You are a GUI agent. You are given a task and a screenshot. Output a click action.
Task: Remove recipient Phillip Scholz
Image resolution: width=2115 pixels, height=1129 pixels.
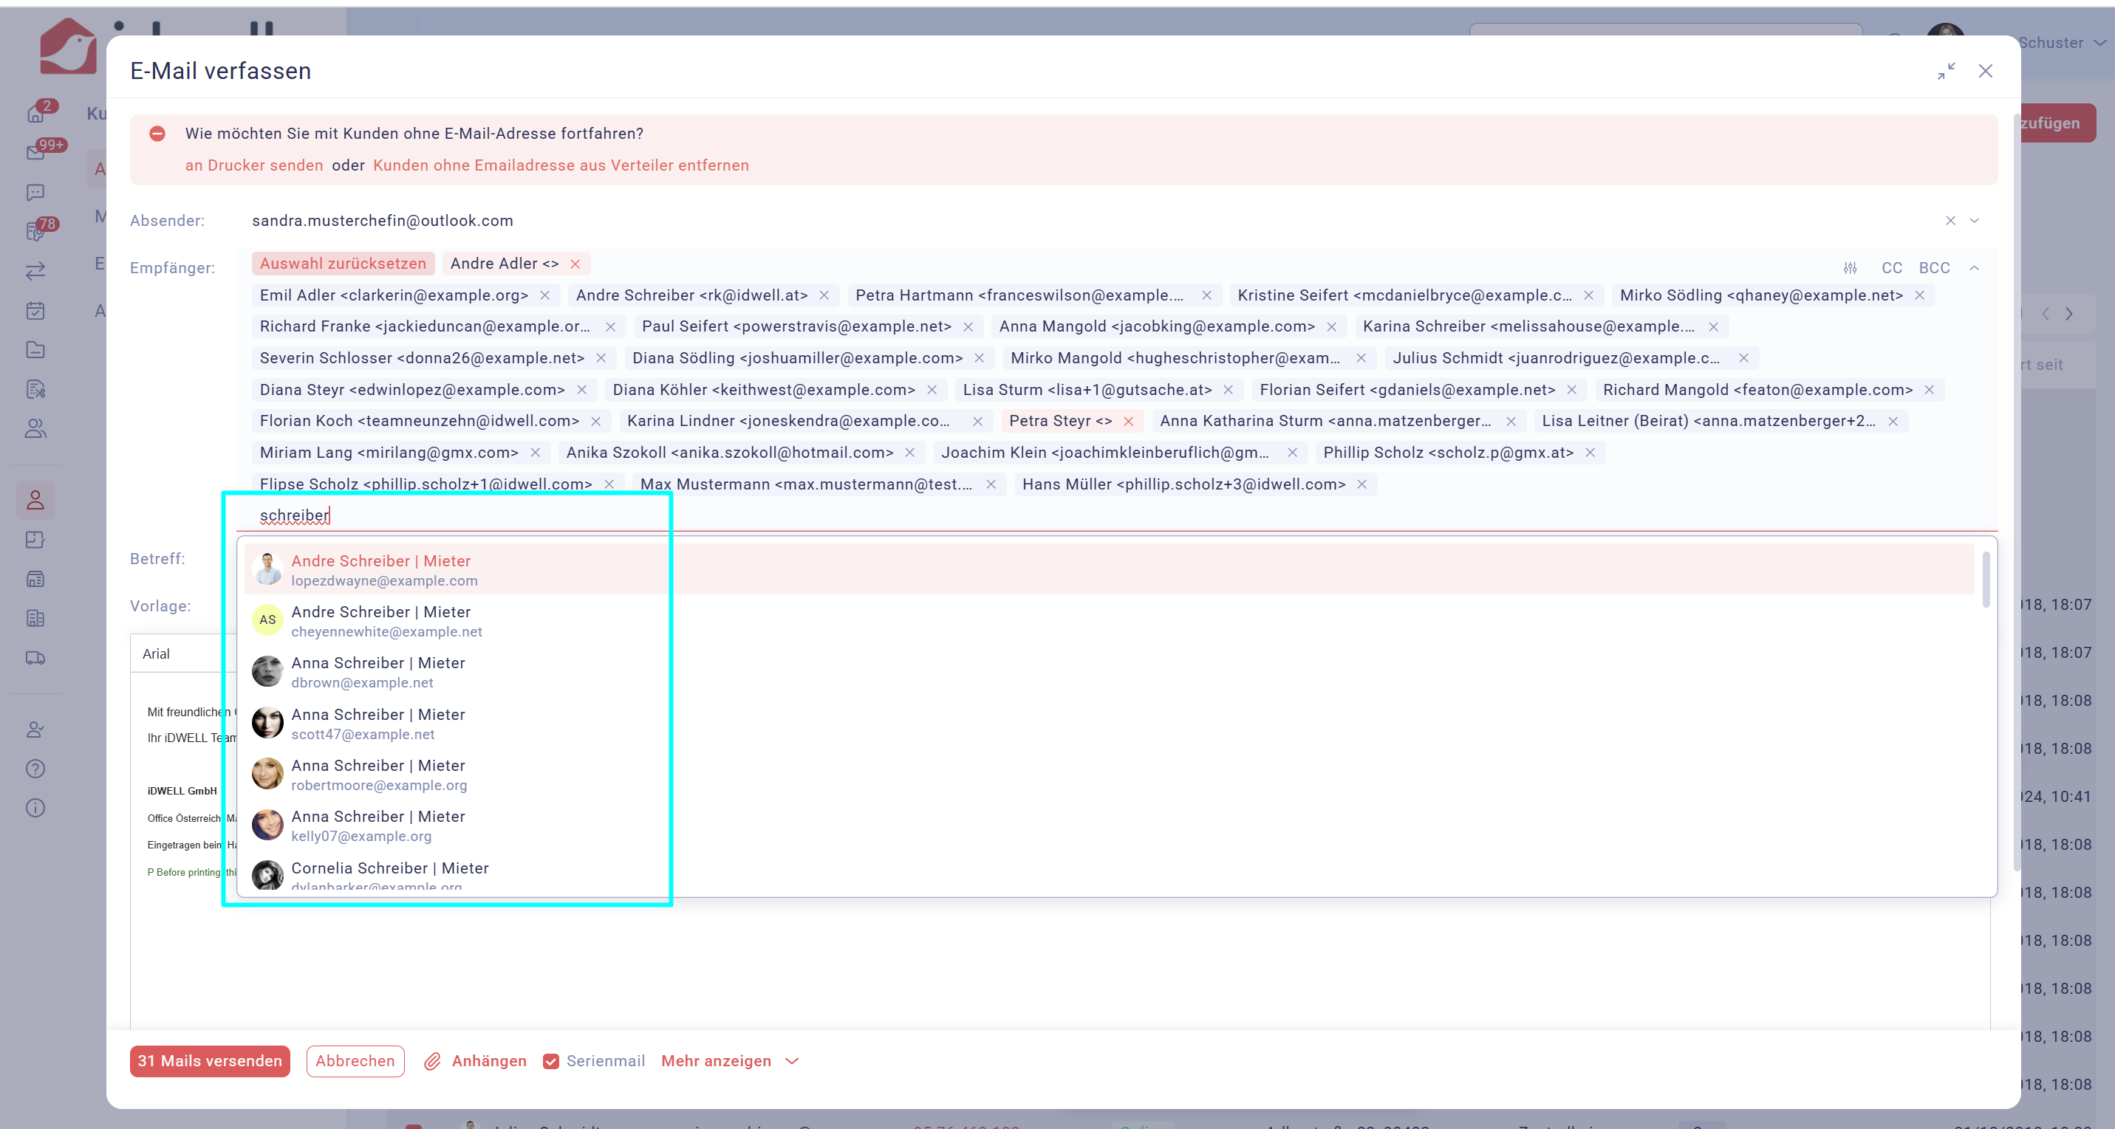(1590, 453)
